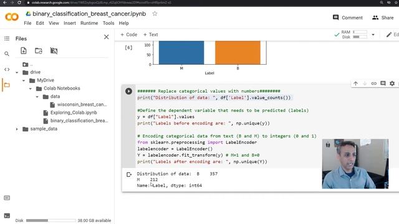Move cell up with arrow icon
The width and height of the screenshot is (399, 224).
point(355,83)
